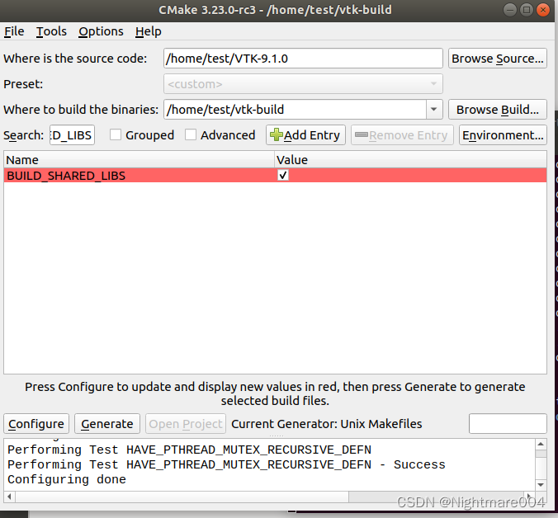Expand the build directory dropdown arrow
This screenshot has width=558, height=518.
point(434,110)
